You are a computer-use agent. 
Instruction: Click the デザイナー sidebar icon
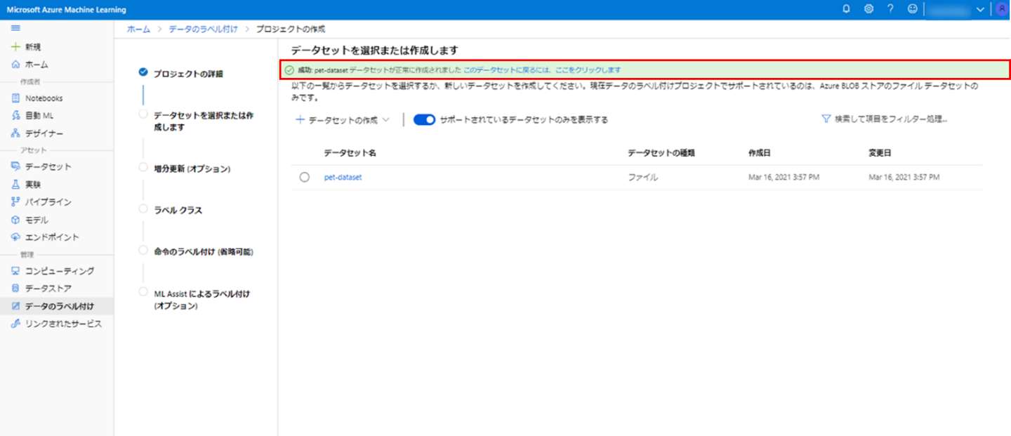[15, 133]
